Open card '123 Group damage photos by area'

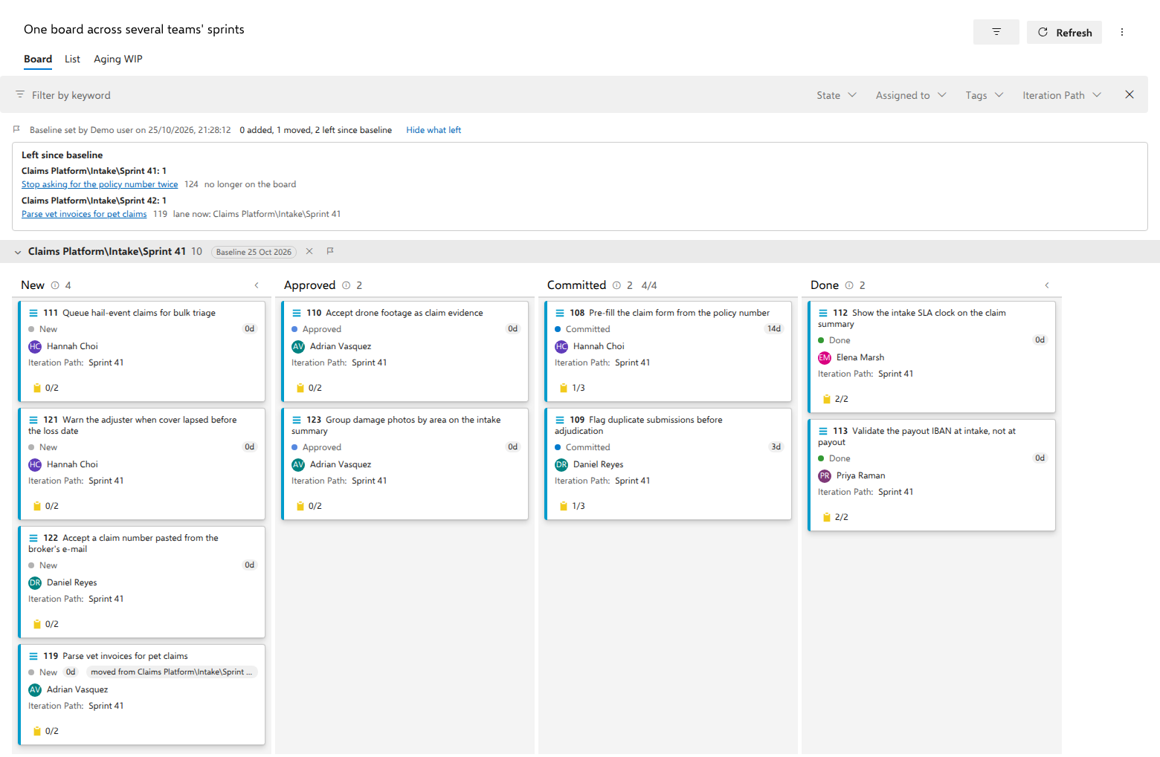coord(405,464)
